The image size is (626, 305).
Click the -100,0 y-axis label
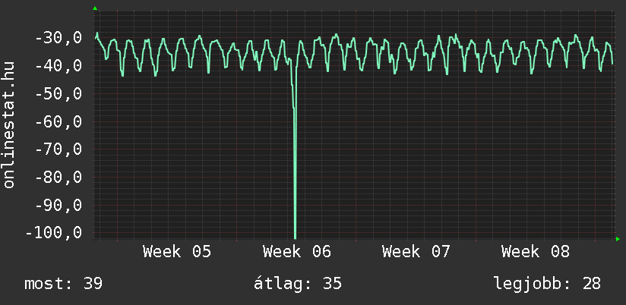click(x=53, y=232)
